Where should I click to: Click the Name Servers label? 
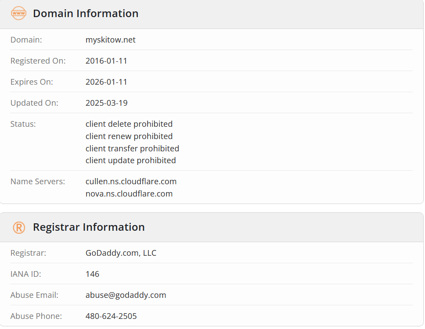tap(38, 182)
